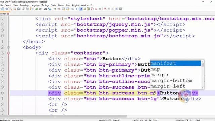This screenshot has width=215, height=121.
Task: Open the Encoding menu
Action: [24, 5]
